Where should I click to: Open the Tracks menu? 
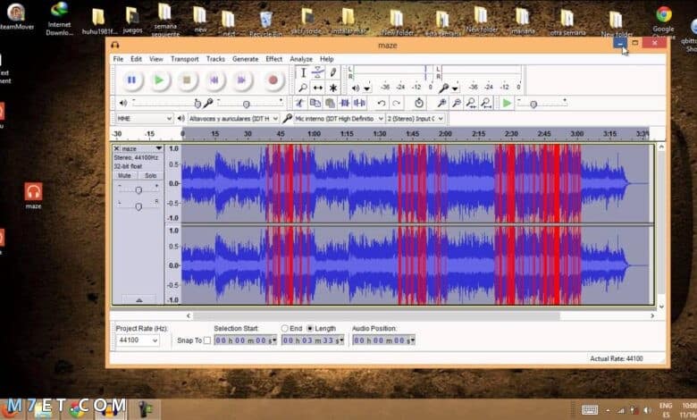(215, 59)
